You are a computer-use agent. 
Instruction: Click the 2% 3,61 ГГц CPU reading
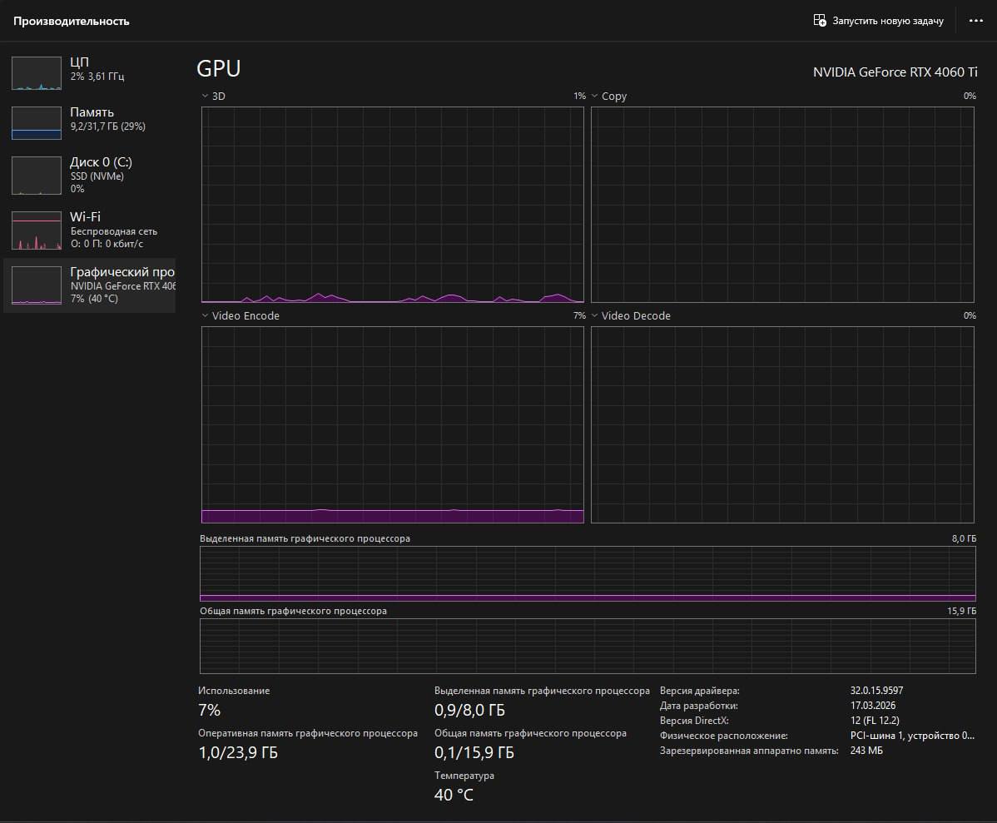(97, 77)
